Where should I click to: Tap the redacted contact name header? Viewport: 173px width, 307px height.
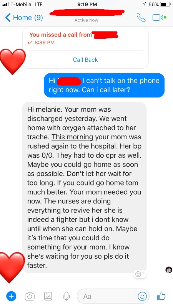click(87, 12)
